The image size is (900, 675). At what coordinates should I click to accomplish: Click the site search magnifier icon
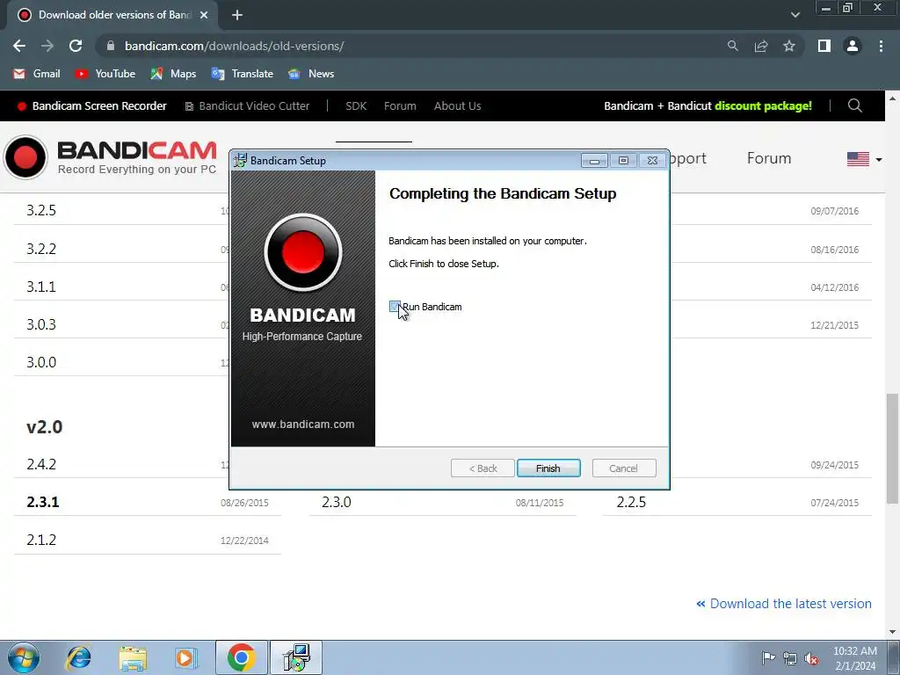click(x=854, y=105)
